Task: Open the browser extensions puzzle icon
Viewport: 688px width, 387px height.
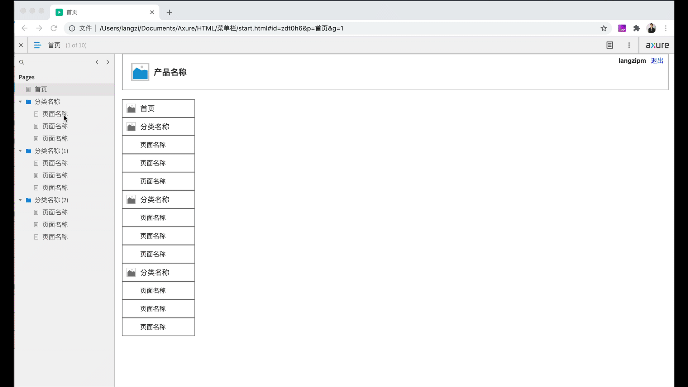Action: [637, 28]
